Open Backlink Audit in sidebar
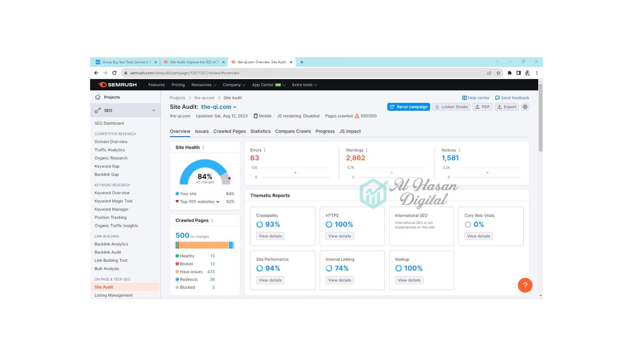 (108, 252)
